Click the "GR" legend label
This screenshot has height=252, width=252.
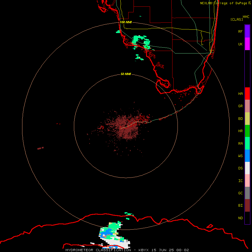[240, 106]
